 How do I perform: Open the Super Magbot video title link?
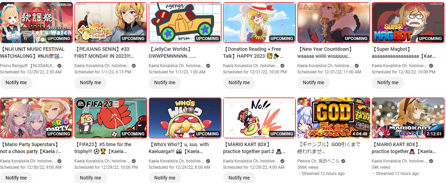404,53
